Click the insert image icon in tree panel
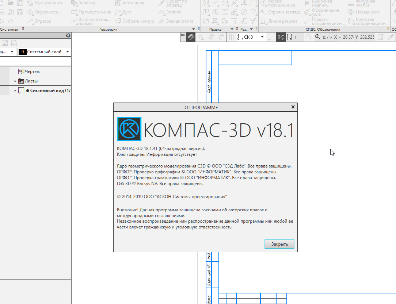Screen dimensions: 396x304 pyautogui.click(x=5, y=43)
